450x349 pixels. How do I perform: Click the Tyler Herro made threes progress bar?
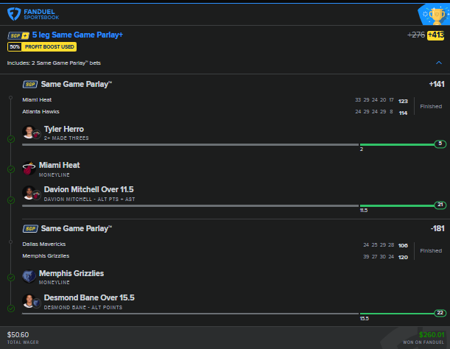(233, 144)
